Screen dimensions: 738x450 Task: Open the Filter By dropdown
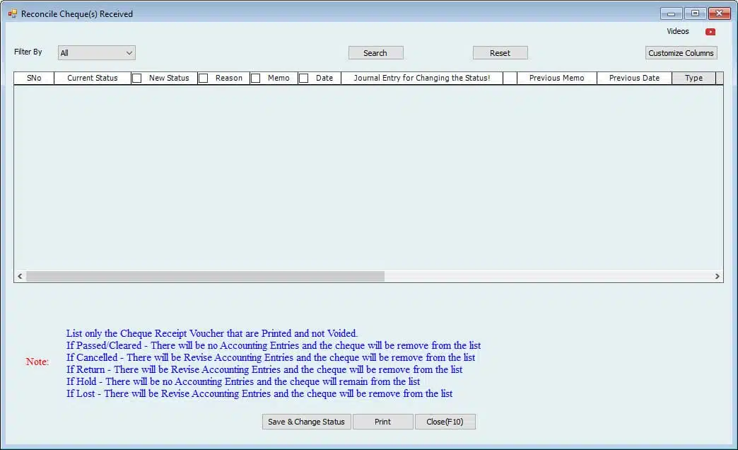(x=96, y=53)
